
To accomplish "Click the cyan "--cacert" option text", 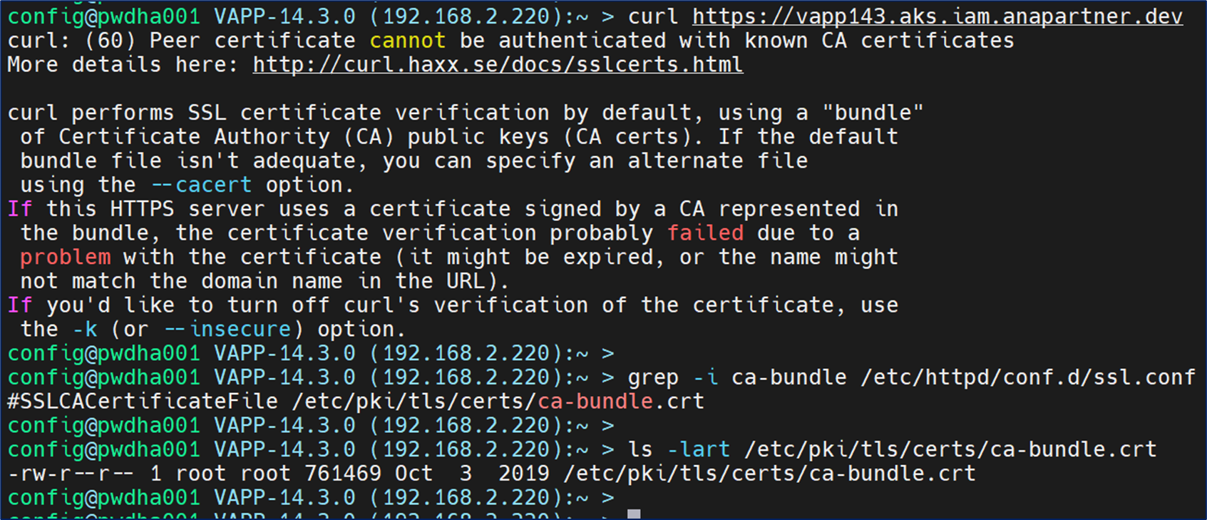I will click(x=202, y=185).
